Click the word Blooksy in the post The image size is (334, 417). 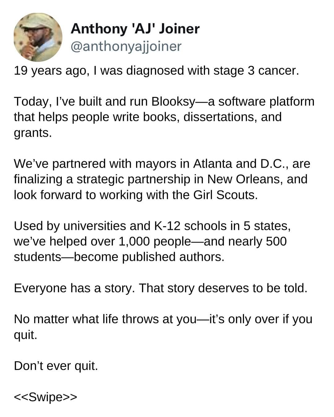click(173, 102)
